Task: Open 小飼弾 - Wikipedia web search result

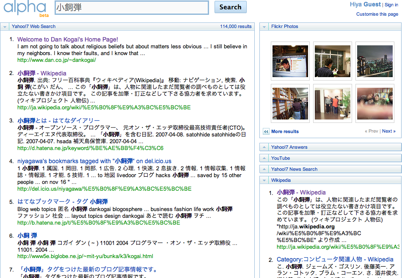Action: point(42,73)
